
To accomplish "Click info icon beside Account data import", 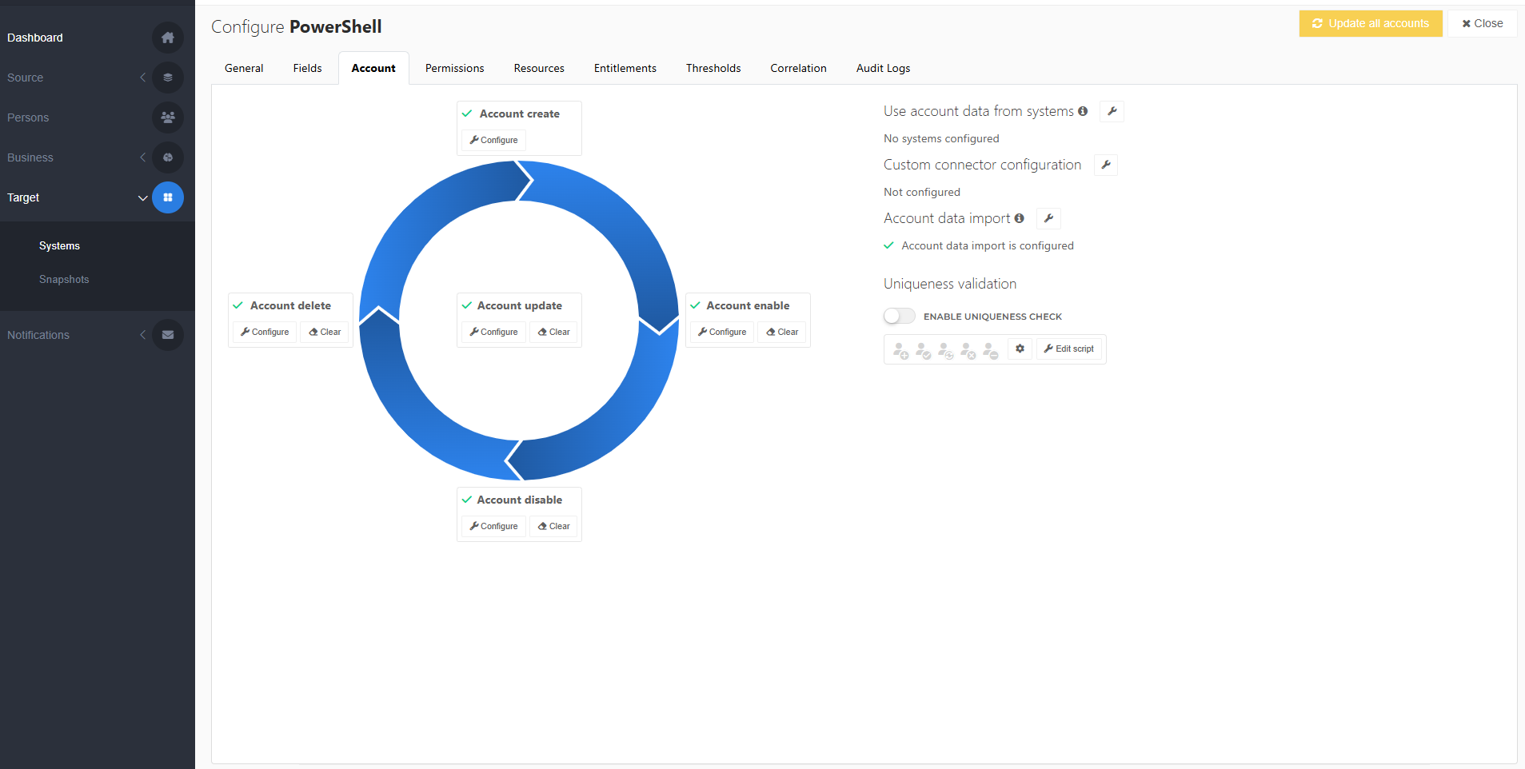I will tap(1020, 218).
